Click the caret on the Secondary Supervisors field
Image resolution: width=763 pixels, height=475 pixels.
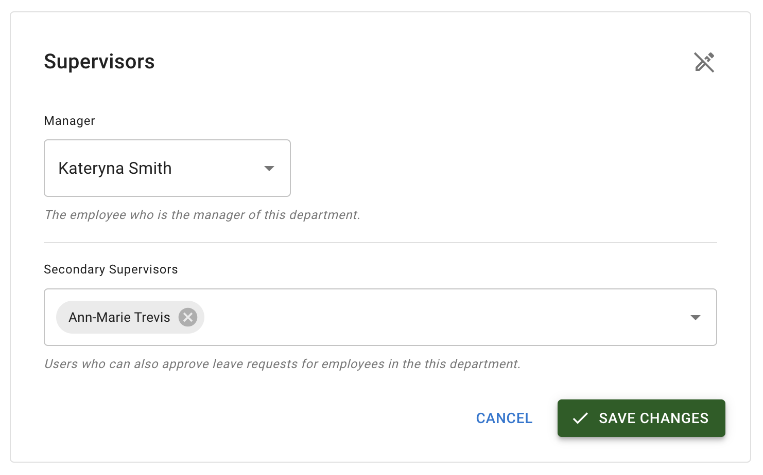696,317
